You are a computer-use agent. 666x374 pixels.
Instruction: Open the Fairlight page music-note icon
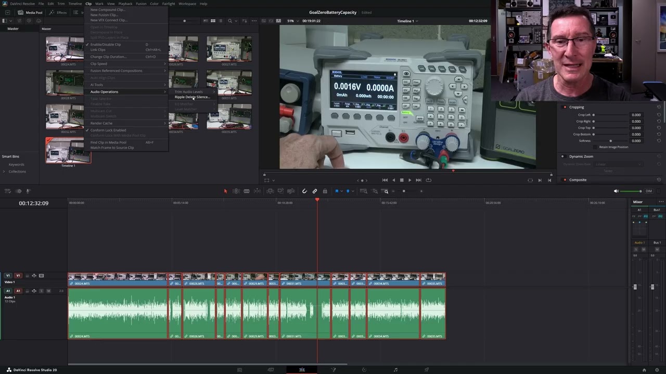[x=395, y=370]
